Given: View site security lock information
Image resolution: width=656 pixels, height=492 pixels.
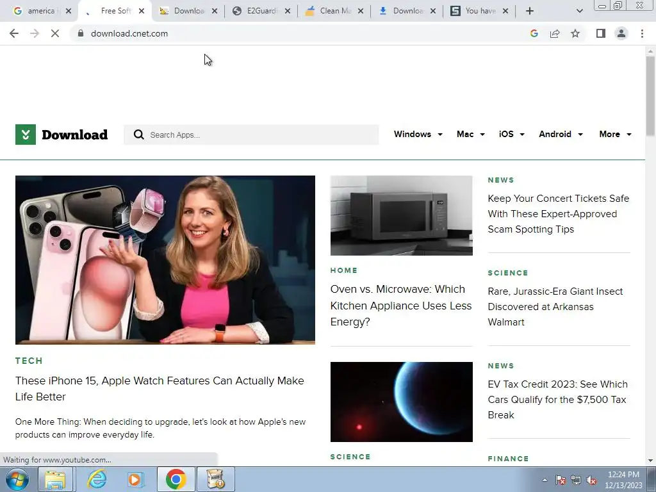Looking at the screenshot, I should coord(81,33).
